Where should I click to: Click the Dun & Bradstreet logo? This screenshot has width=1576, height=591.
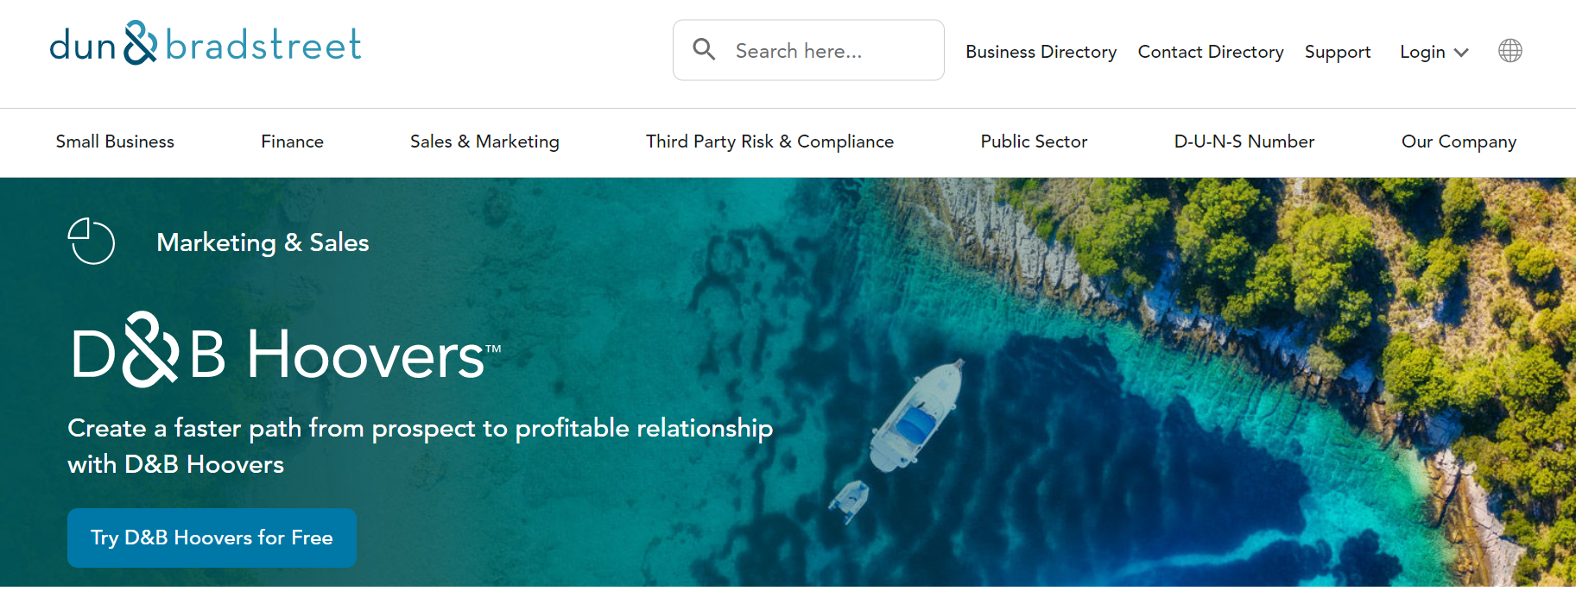[205, 44]
